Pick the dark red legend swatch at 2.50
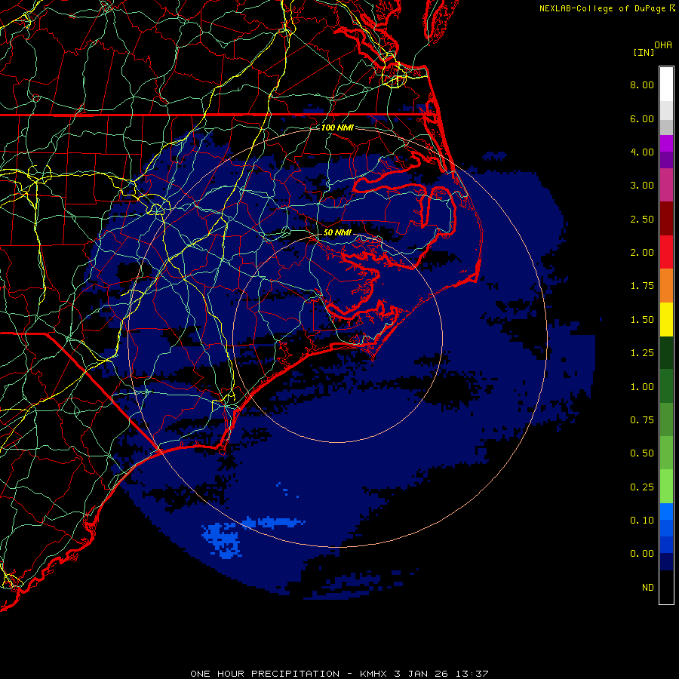This screenshot has width=679, height=679. point(666,219)
